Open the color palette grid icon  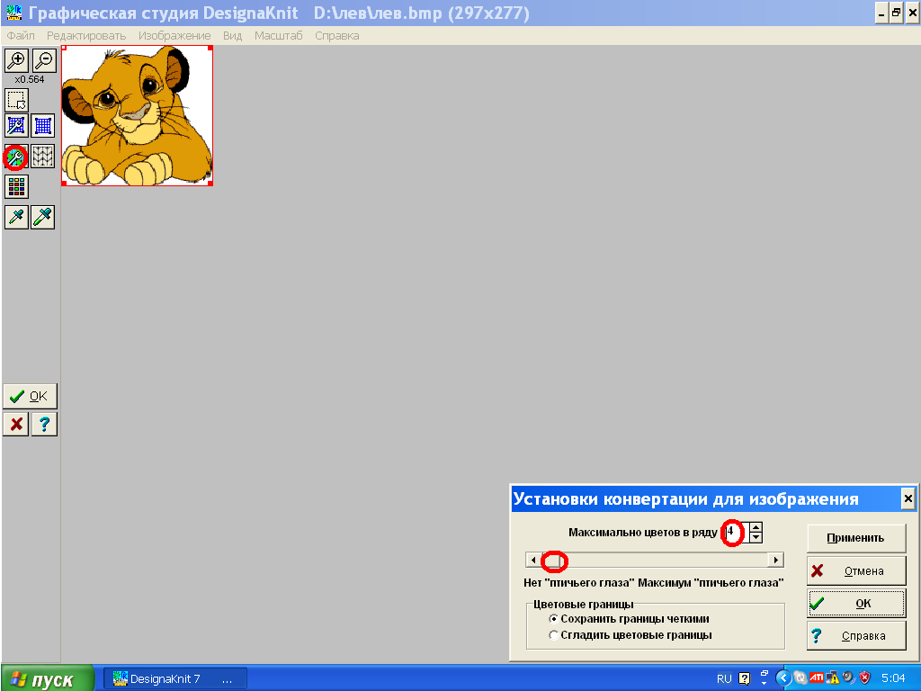pos(16,187)
